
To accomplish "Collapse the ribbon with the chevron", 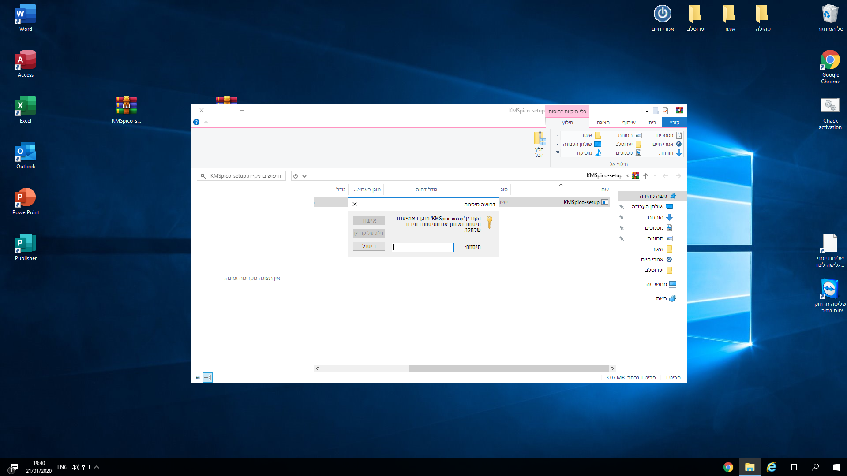I will click(x=206, y=122).
